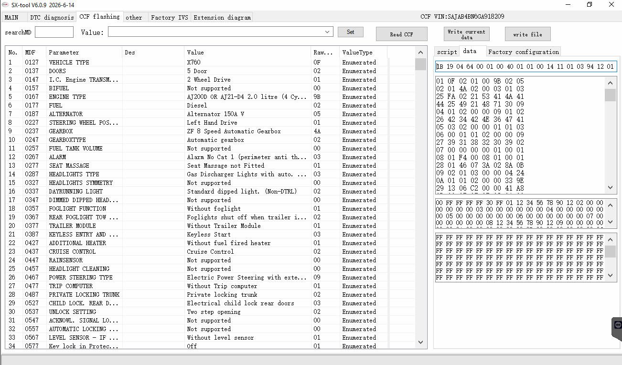
Task: Click FF hex block scroll-down arrow
Action: pyautogui.click(x=611, y=275)
